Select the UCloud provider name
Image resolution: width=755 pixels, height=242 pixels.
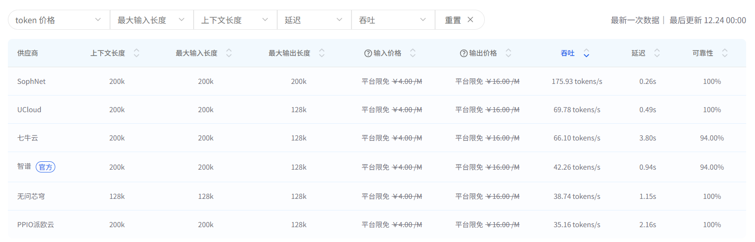29,109
